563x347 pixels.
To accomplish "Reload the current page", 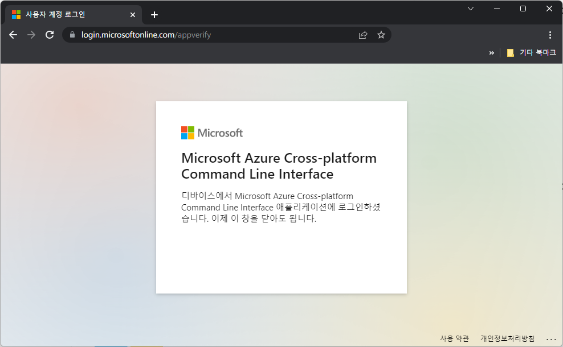I will click(x=50, y=35).
